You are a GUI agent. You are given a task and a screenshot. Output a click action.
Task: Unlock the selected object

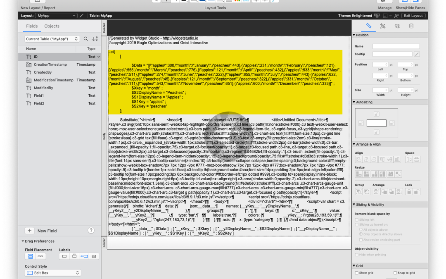[x=417, y=192]
